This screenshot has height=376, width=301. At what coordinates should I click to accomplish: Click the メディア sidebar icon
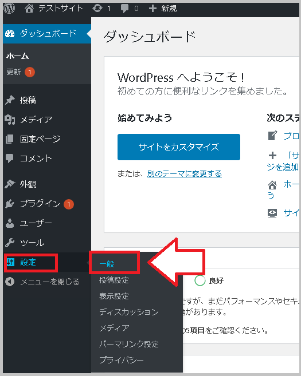[x=10, y=120]
